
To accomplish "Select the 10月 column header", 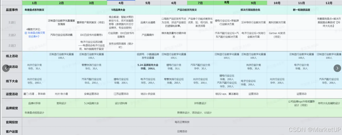I will pos(277,3).
